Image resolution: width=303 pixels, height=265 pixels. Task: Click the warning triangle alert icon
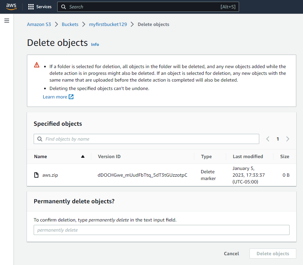point(37,65)
